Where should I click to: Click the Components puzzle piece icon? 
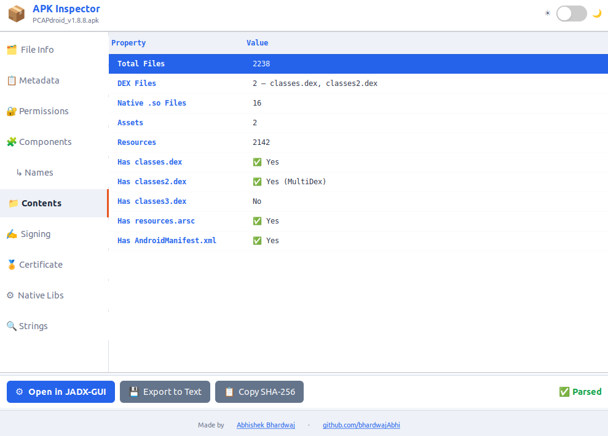point(12,142)
